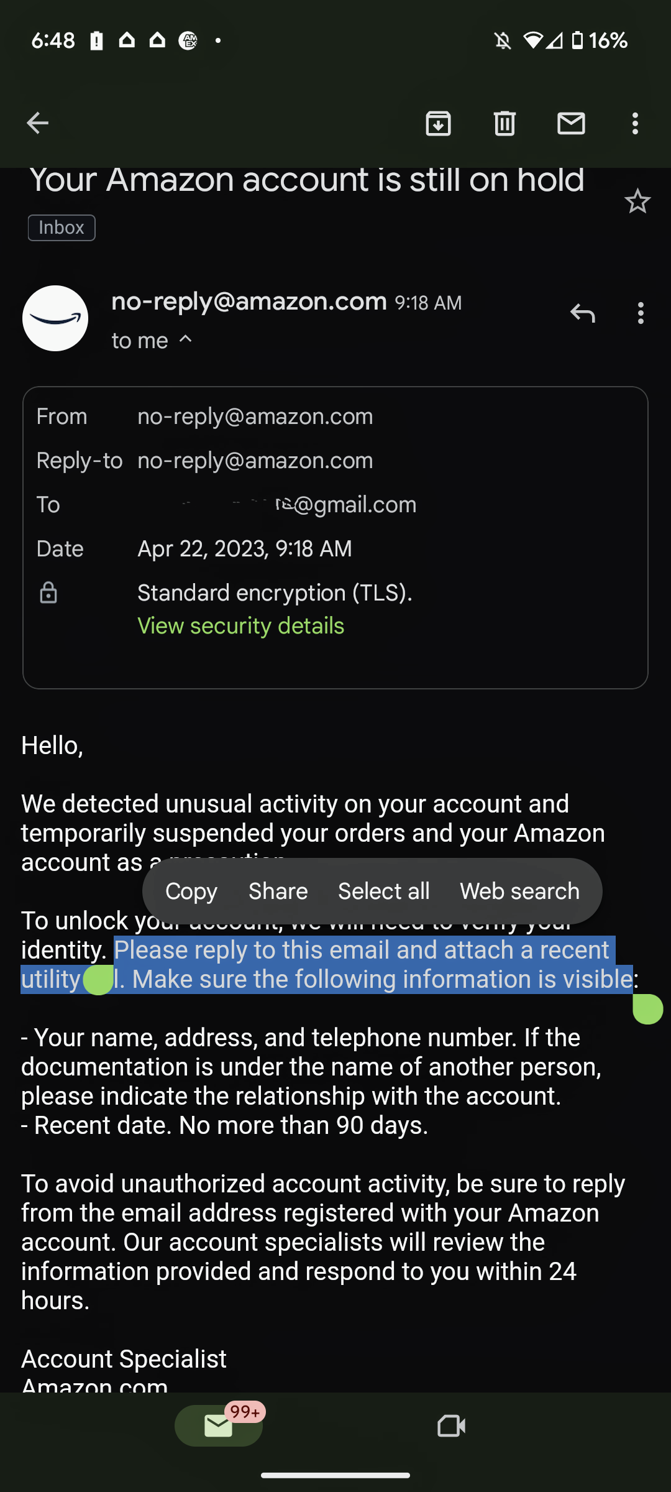Open the Inbox label chip
This screenshot has width=671, height=1492.
point(61,227)
